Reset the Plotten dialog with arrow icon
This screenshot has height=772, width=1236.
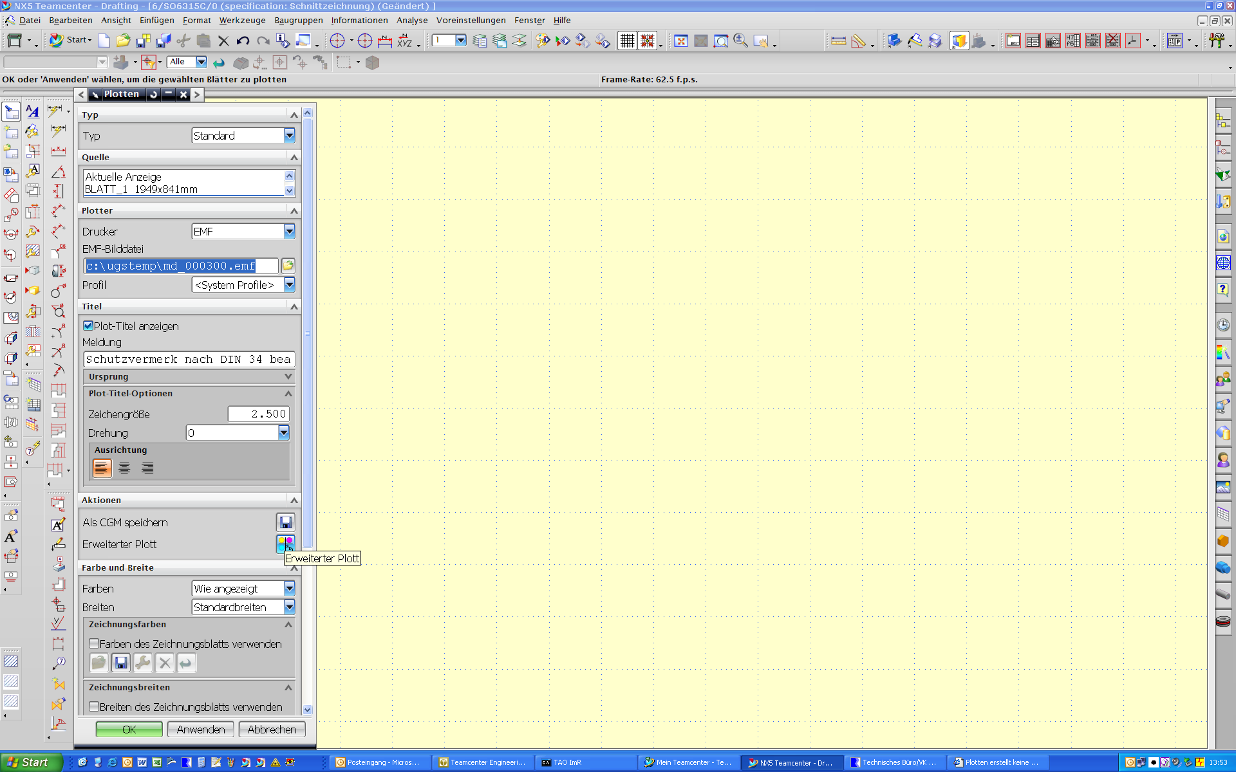[x=153, y=95]
